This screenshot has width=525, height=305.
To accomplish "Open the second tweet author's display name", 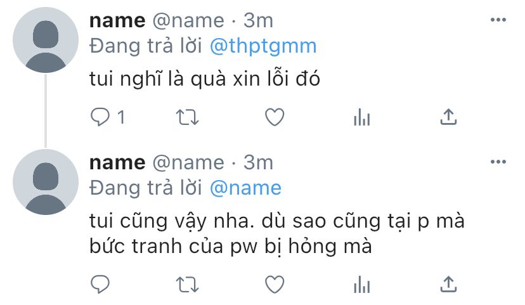I will (x=117, y=163).
